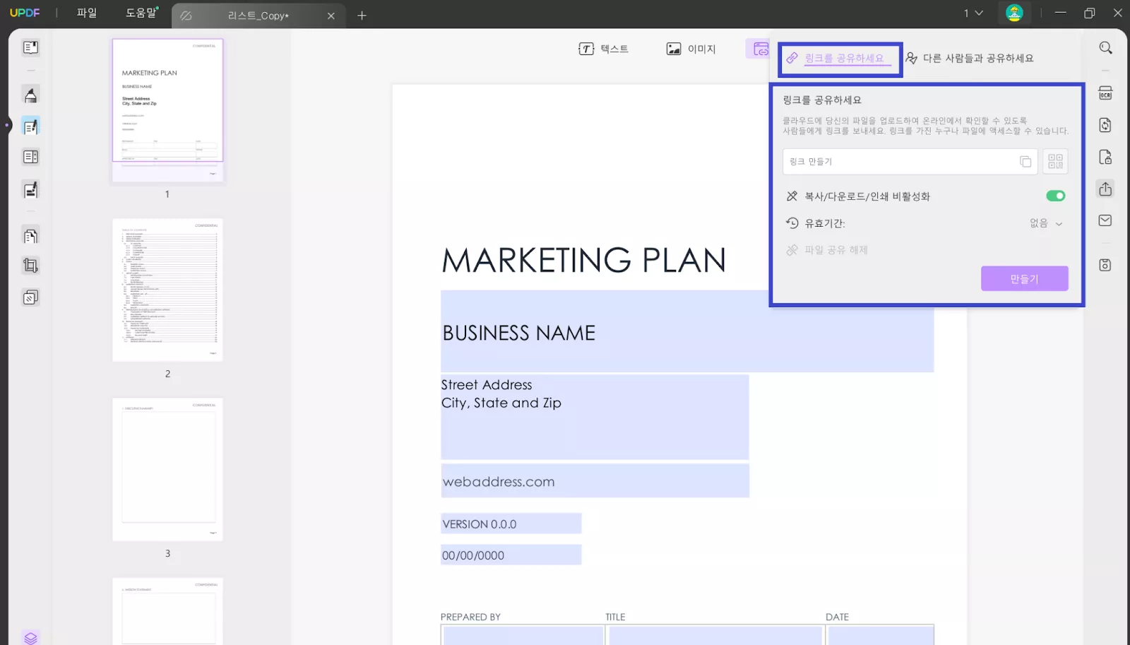This screenshot has width=1130, height=645.
Task: Open the layers icon at bottom left
Action: pos(30,637)
